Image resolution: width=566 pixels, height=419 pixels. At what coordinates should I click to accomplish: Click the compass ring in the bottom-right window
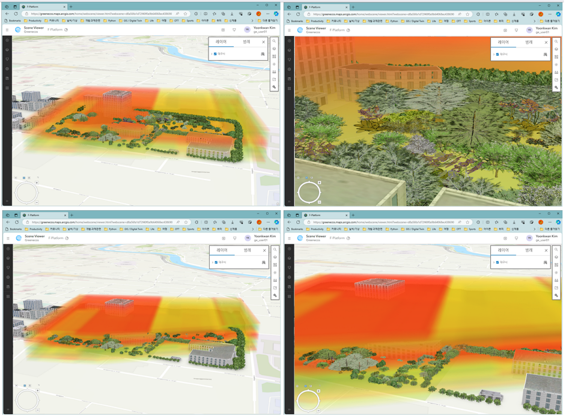point(308,400)
